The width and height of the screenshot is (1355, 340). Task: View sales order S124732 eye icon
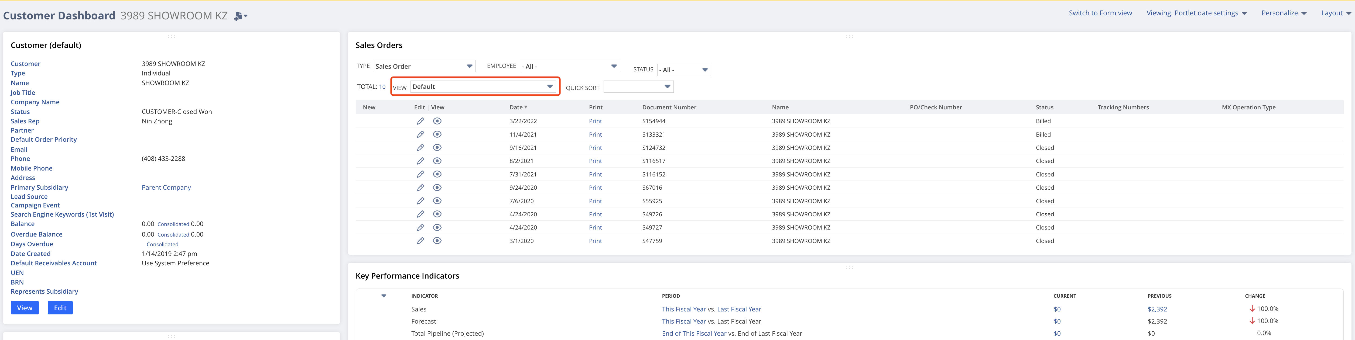(x=437, y=148)
